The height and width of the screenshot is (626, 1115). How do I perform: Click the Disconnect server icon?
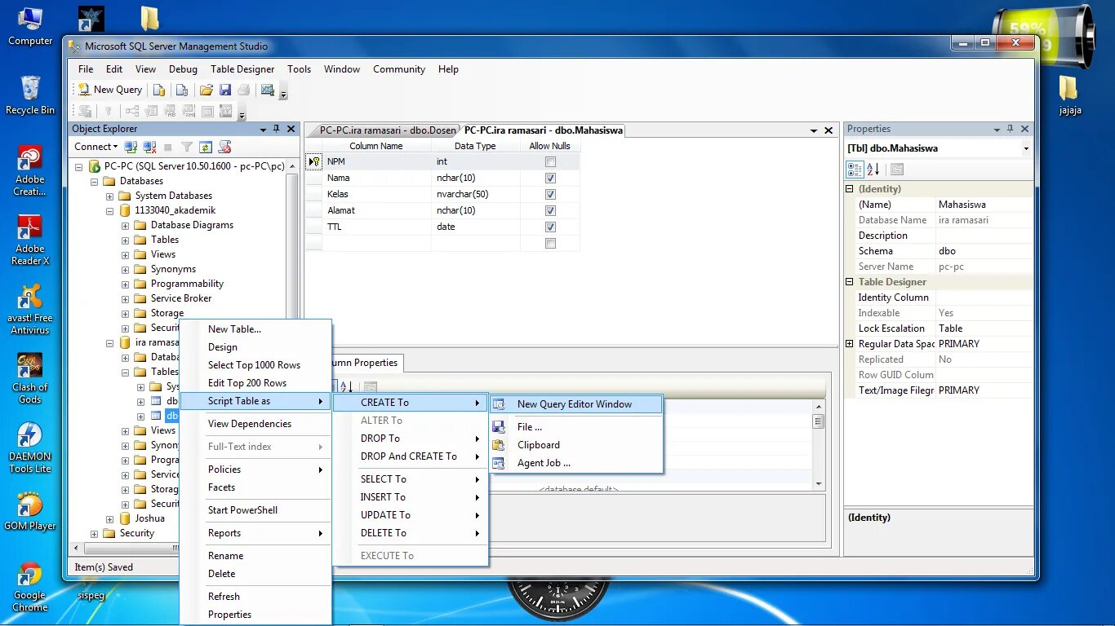click(149, 147)
